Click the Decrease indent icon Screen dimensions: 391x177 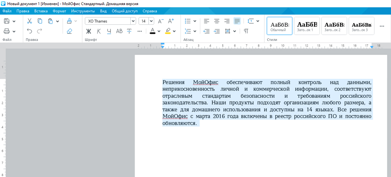coord(207,31)
